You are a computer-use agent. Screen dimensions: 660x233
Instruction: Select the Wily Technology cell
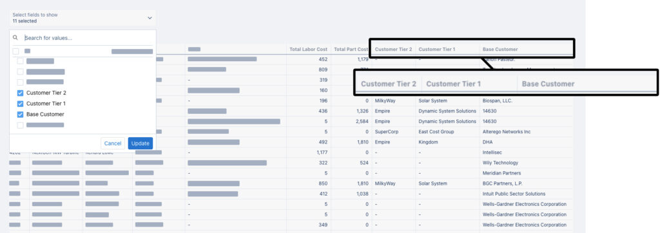click(x=500, y=163)
